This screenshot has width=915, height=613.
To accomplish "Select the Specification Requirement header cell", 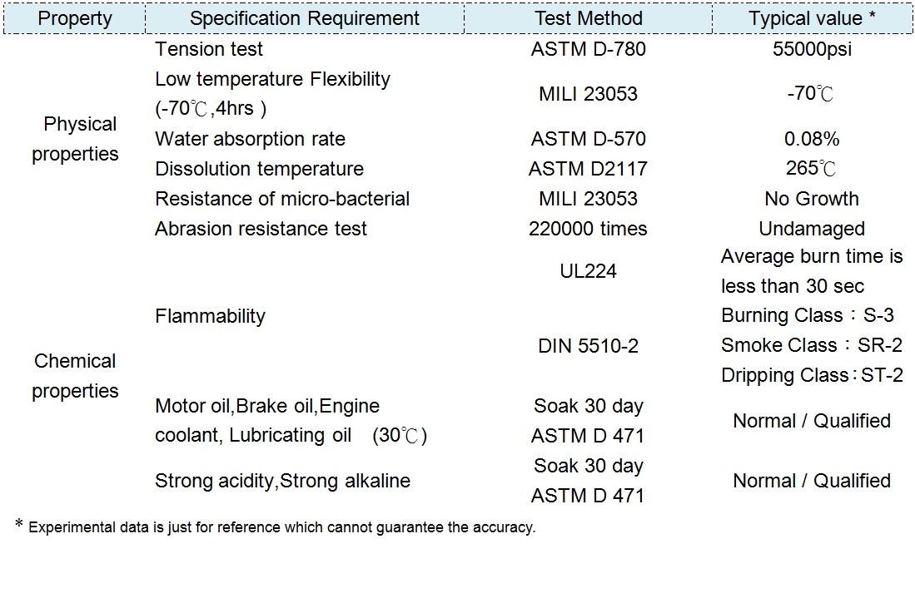I will pyautogui.click(x=305, y=18).
